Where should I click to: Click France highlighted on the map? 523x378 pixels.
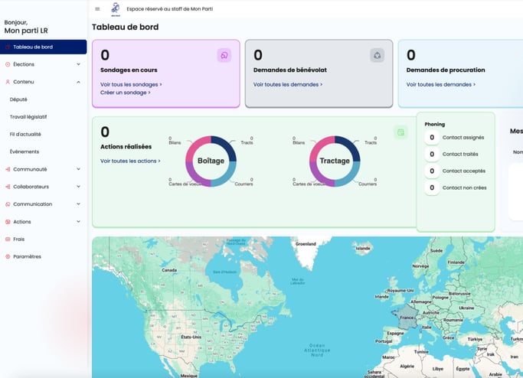point(407,317)
